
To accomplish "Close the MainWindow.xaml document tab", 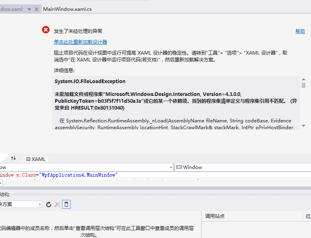I will 37,9.
